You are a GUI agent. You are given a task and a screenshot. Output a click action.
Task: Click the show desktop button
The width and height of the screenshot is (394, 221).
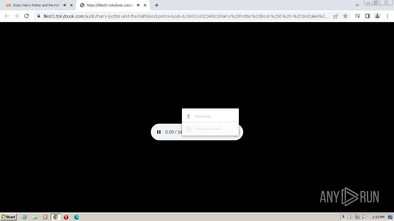[x=390, y=217]
